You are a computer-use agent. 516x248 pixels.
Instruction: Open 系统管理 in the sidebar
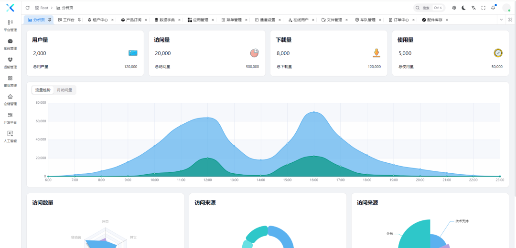(x=10, y=44)
